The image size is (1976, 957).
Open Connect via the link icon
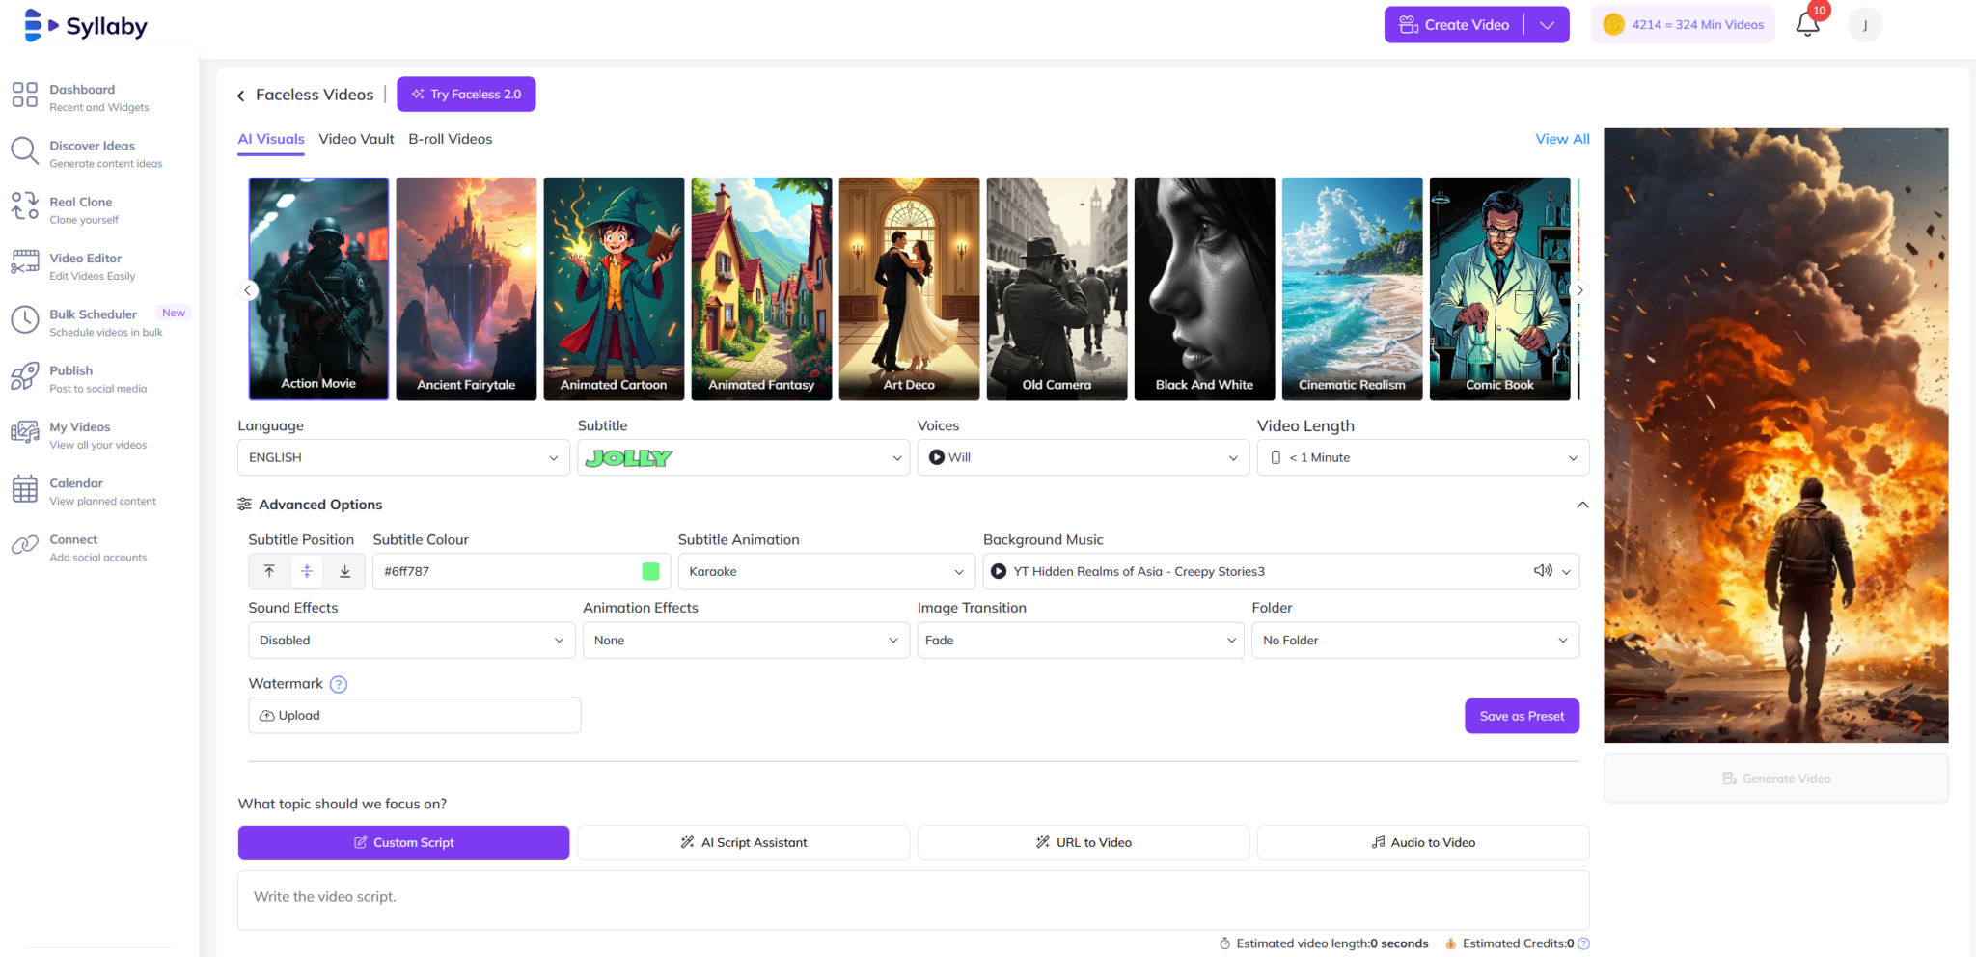[25, 545]
